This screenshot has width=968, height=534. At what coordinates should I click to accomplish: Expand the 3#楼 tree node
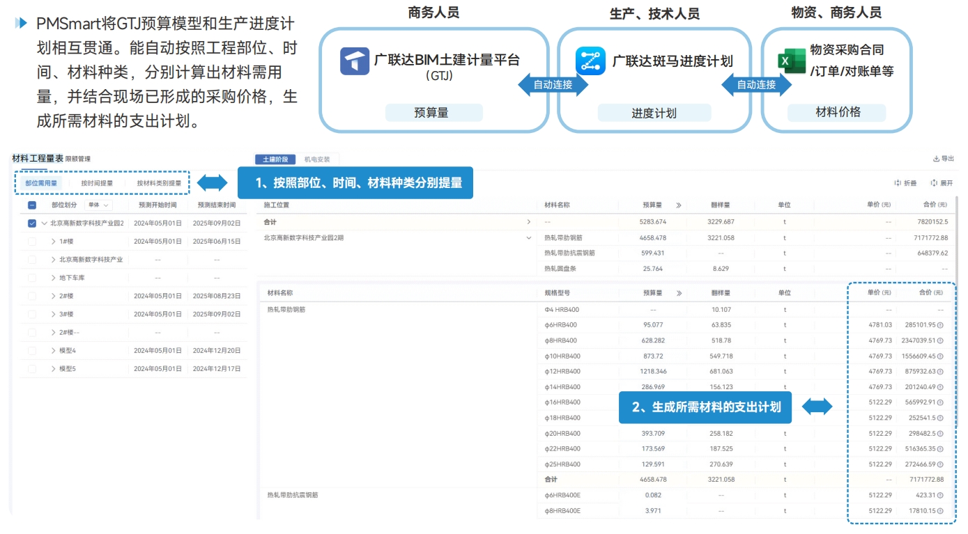click(54, 314)
